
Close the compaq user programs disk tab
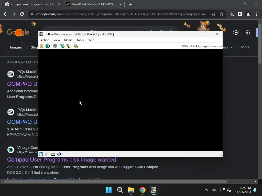[x=59, y=5]
